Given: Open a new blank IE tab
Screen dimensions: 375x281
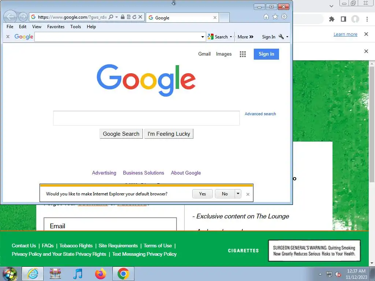Looking at the screenshot, I should point(224,18).
